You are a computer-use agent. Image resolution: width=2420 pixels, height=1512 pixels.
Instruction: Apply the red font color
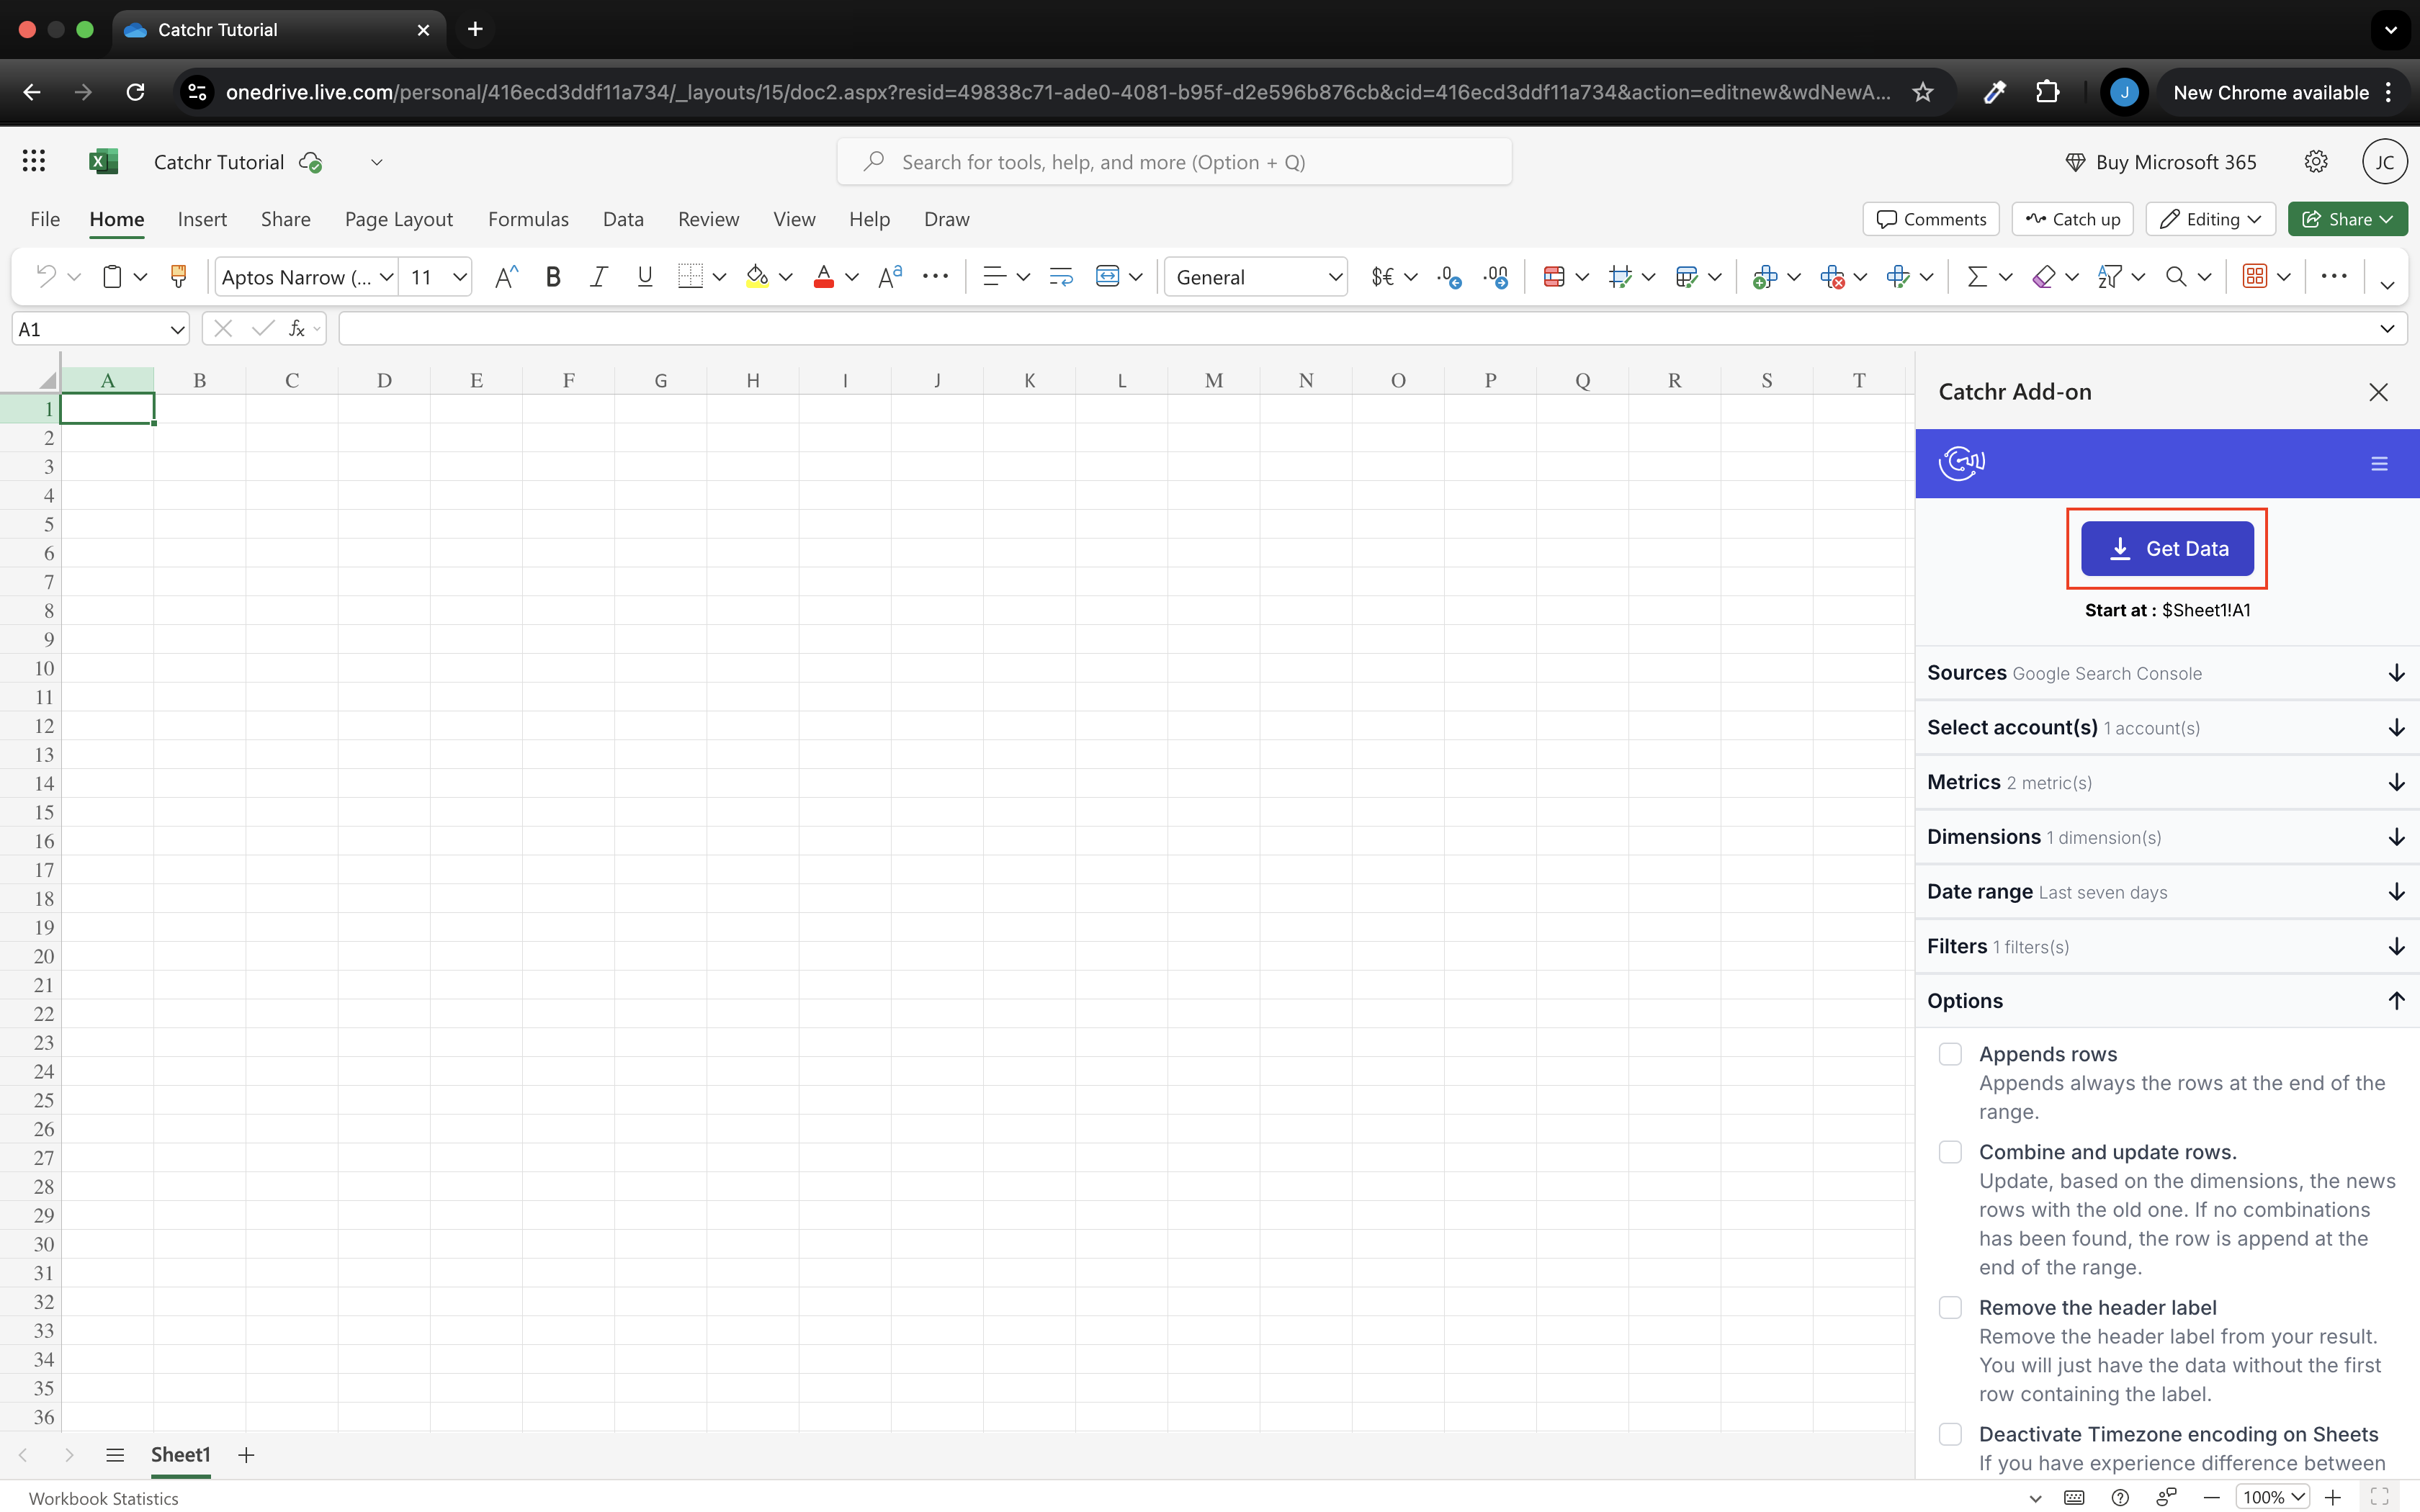(824, 277)
